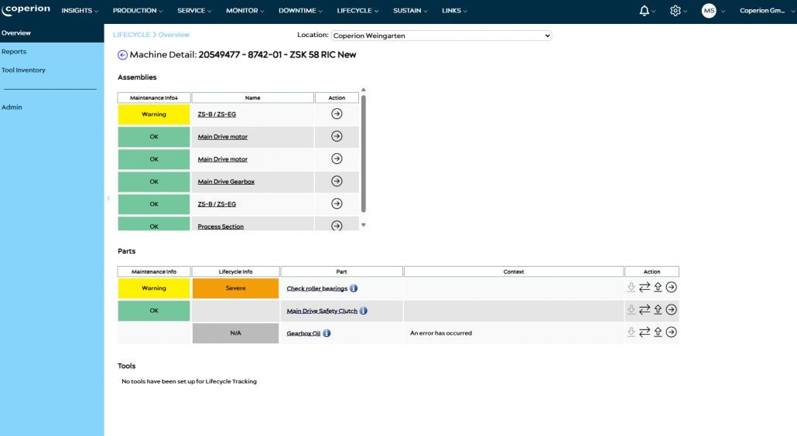Click upload arrow for Main Drive Safety Clutch
The height and width of the screenshot is (436, 797).
[658, 310]
